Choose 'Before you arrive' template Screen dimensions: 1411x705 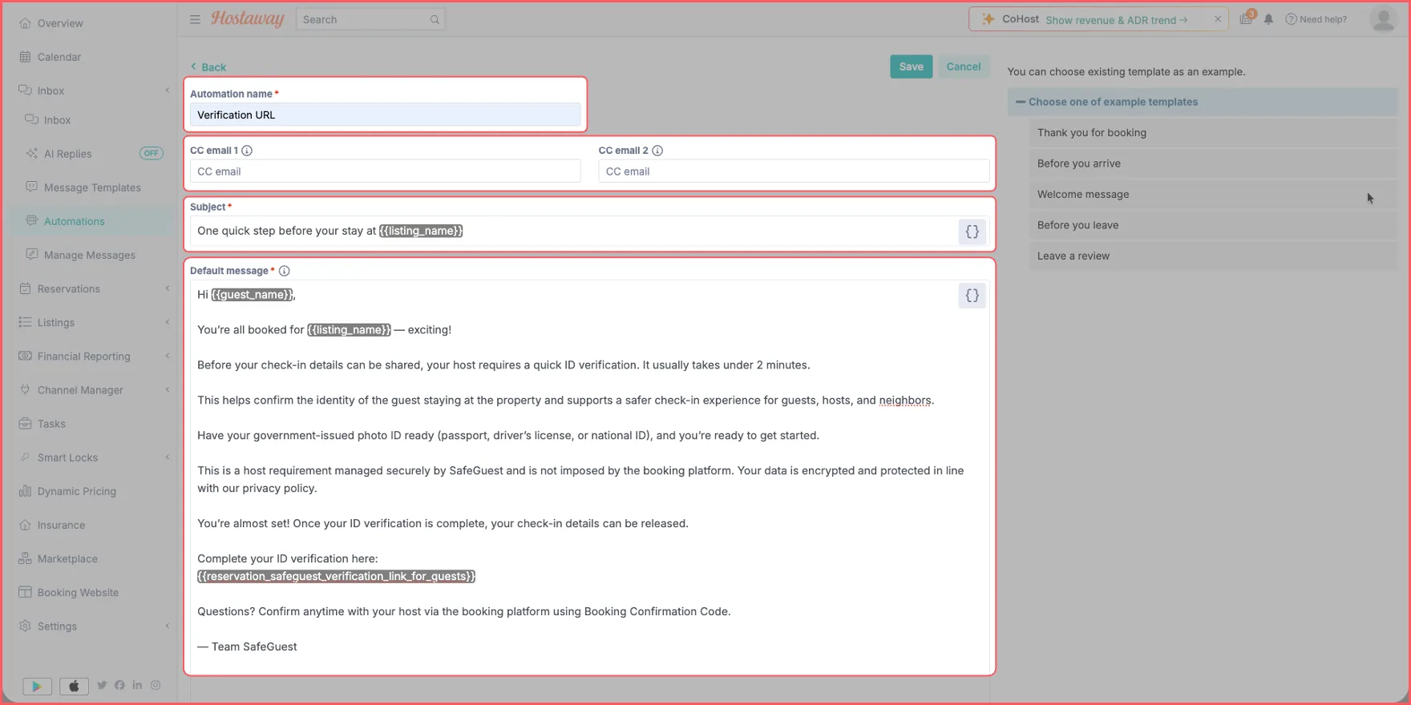pos(1213,163)
